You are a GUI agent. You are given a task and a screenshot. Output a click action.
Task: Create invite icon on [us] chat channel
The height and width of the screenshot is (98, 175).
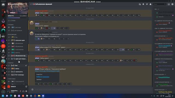26,66
